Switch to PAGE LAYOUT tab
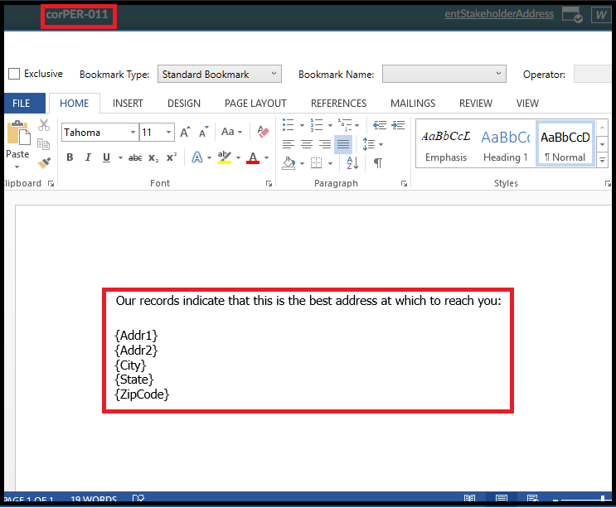 coord(255,104)
